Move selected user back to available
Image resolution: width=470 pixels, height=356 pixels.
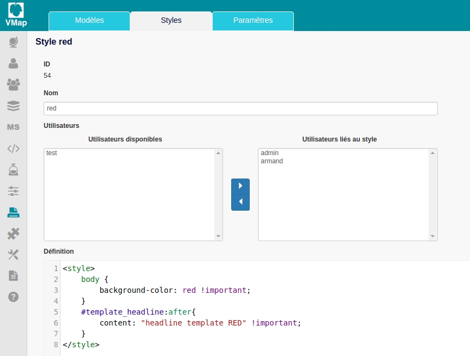pyautogui.click(x=240, y=202)
